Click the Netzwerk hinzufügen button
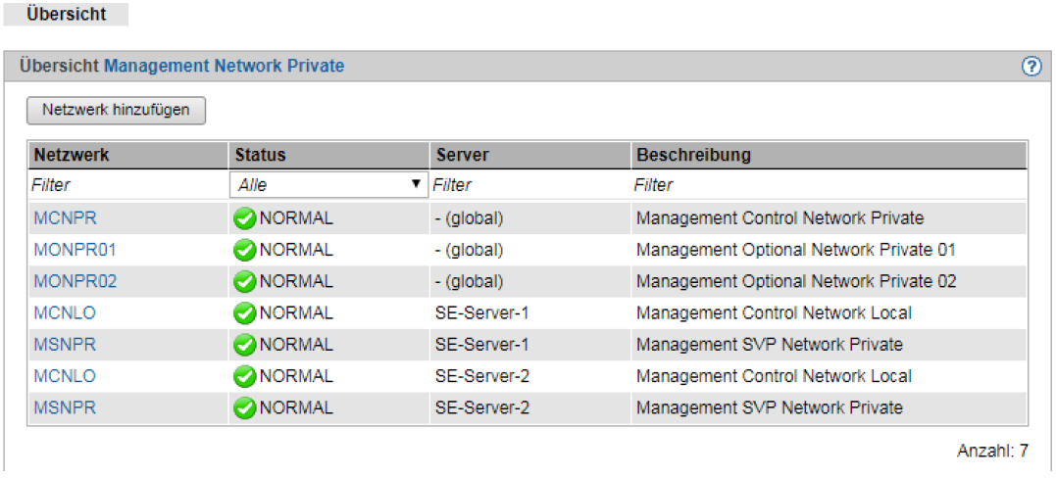Screen dimensions: 1056x478 pyautogui.click(x=116, y=111)
